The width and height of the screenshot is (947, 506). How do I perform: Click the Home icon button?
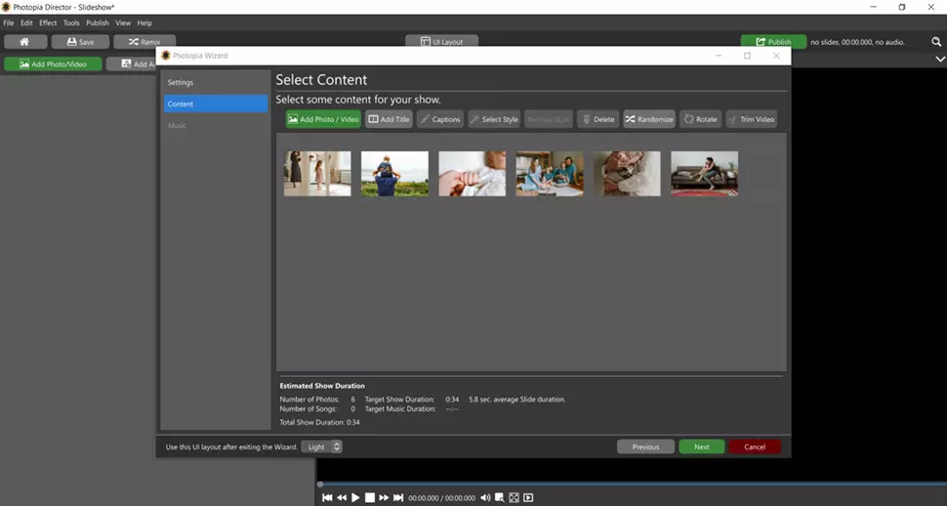tap(24, 42)
